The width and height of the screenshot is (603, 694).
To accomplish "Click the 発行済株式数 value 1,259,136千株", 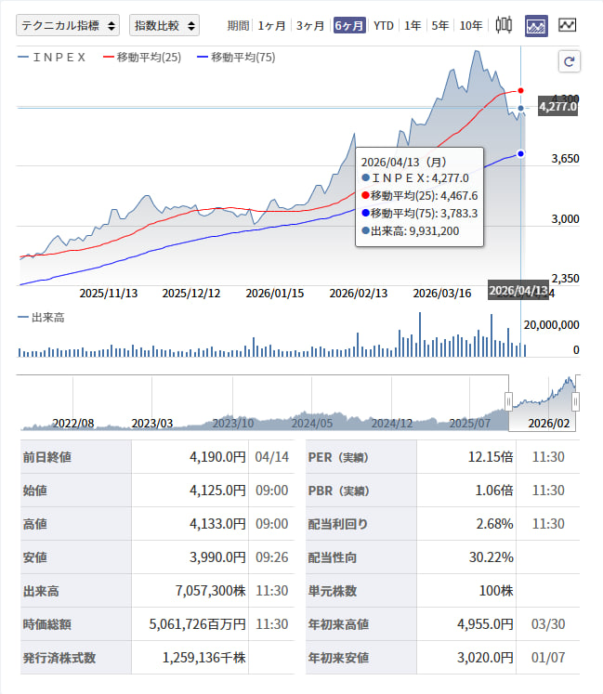I will 204,658.
